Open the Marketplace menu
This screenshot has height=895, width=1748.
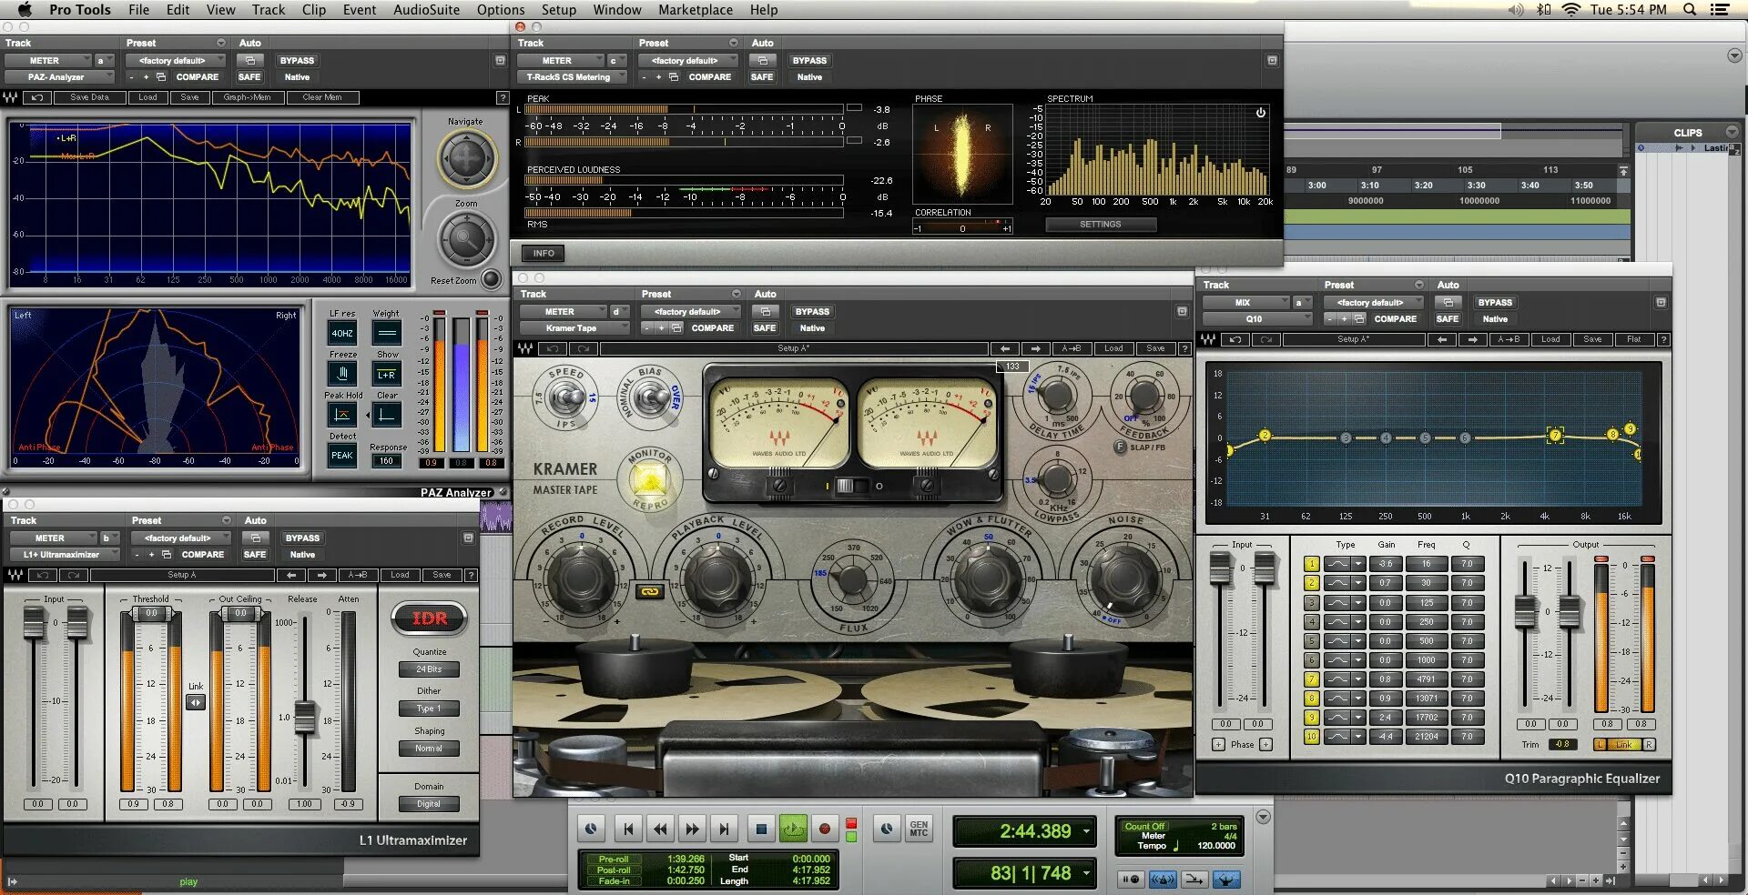[x=696, y=10]
